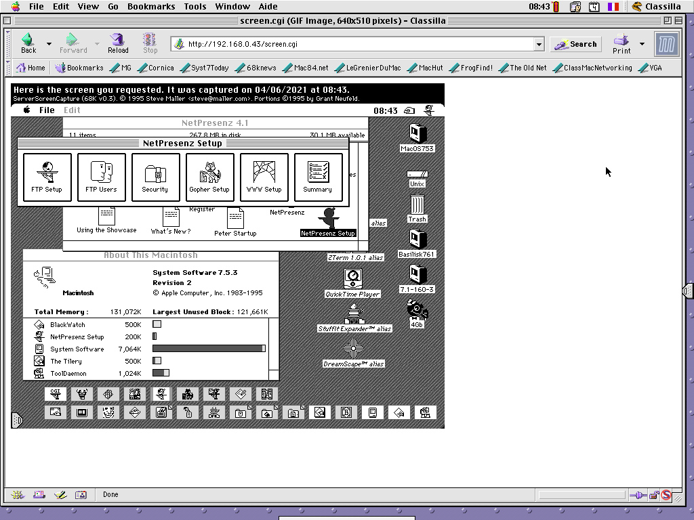This screenshot has height=520, width=694.
Task: Open the ClassMacNetworking bookmark
Action: pos(592,68)
